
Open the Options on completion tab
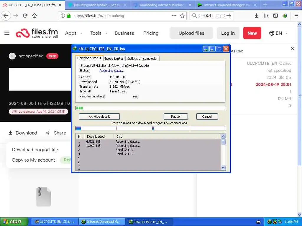pyautogui.click(x=142, y=59)
